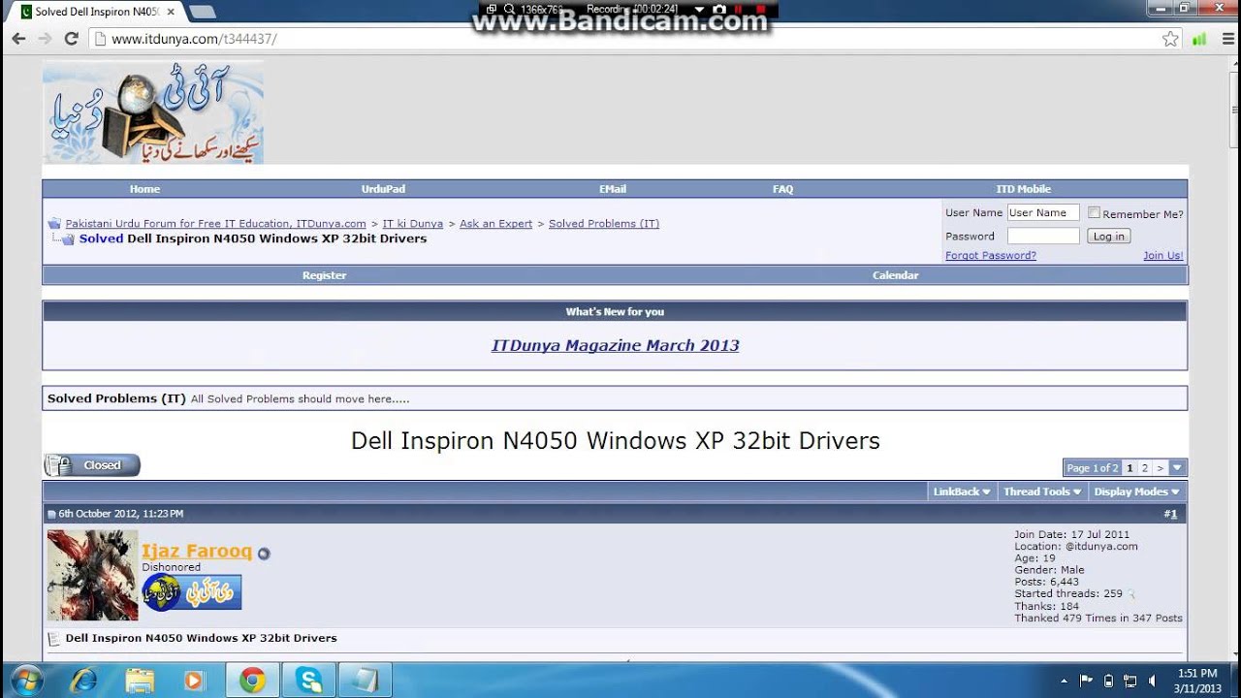The width and height of the screenshot is (1241, 698).
Task: Open the notepad-like app in taskbar
Action: pyautogui.click(x=365, y=680)
